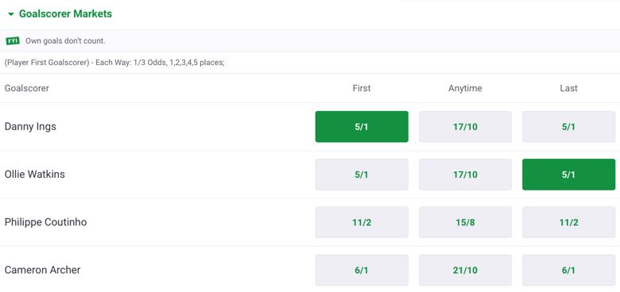The height and width of the screenshot is (292, 620).
Task: Click the Anytime column header
Action: click(465, 88)
